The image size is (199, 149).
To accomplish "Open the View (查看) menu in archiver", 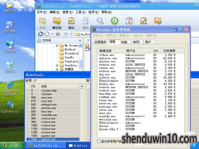I will click(x=68, y=12).
